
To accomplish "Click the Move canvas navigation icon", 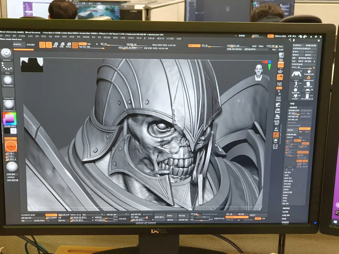I will tap(278, 105).
